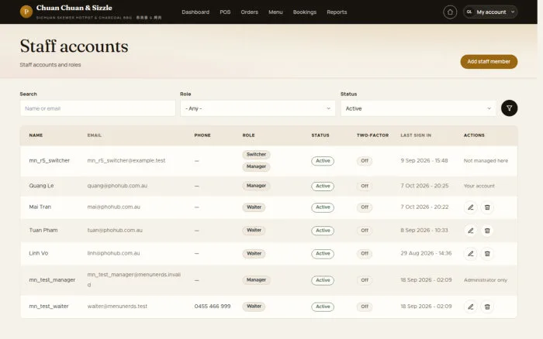Click the Active status badge for mn_test_manager
The height and width of the screenshot is (339, 543).
pyautogui.click(x=323, y=280)
